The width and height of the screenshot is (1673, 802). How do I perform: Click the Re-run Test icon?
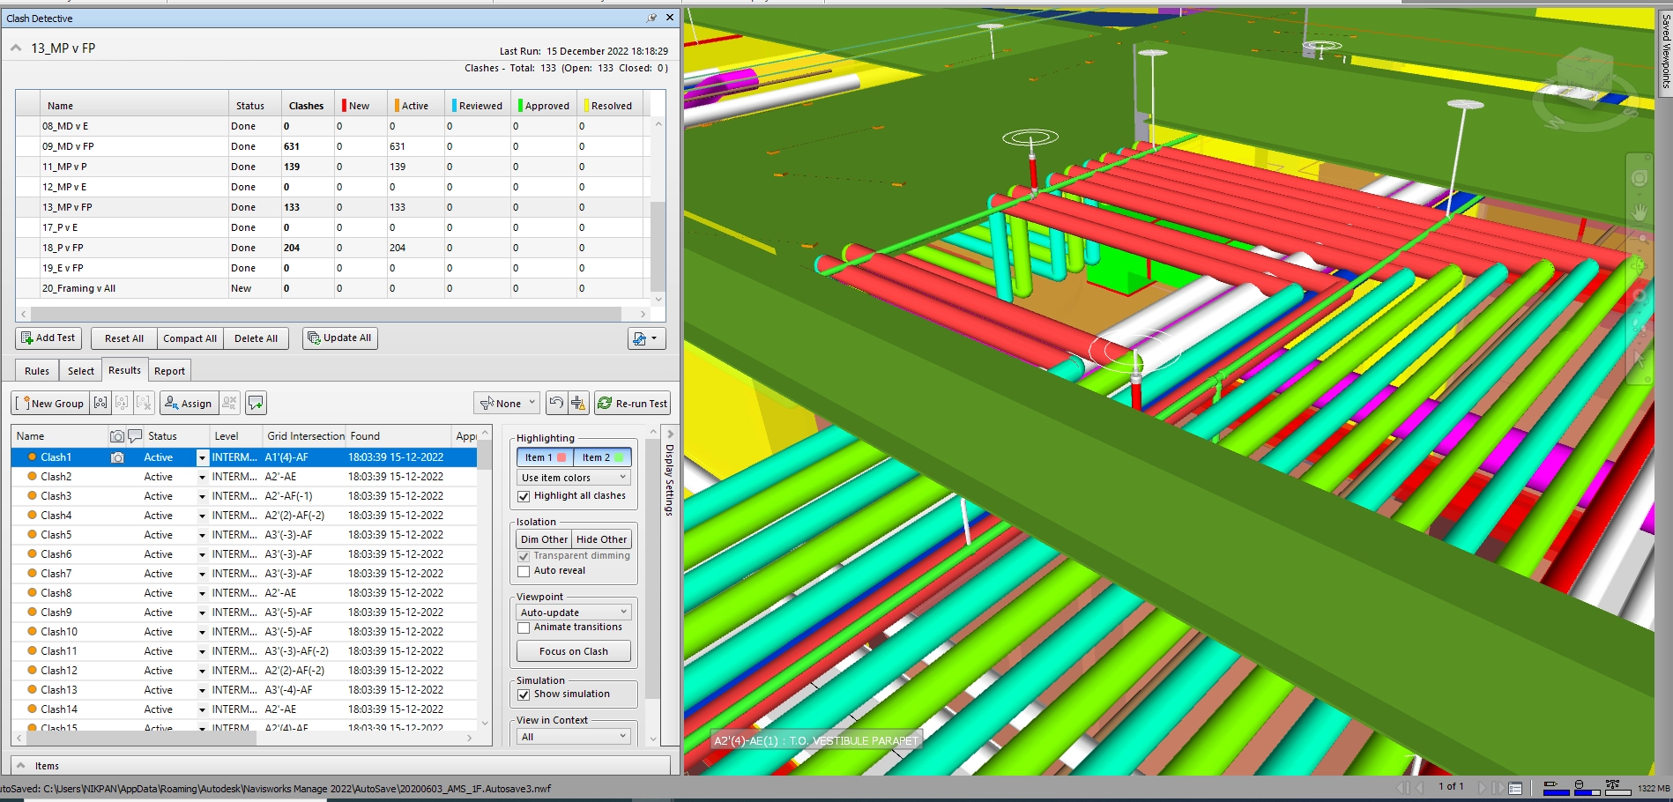[633, 403]
